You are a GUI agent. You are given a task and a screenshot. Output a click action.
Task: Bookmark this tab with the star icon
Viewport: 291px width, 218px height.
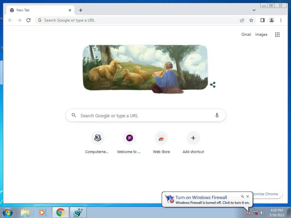coord(251,20)
